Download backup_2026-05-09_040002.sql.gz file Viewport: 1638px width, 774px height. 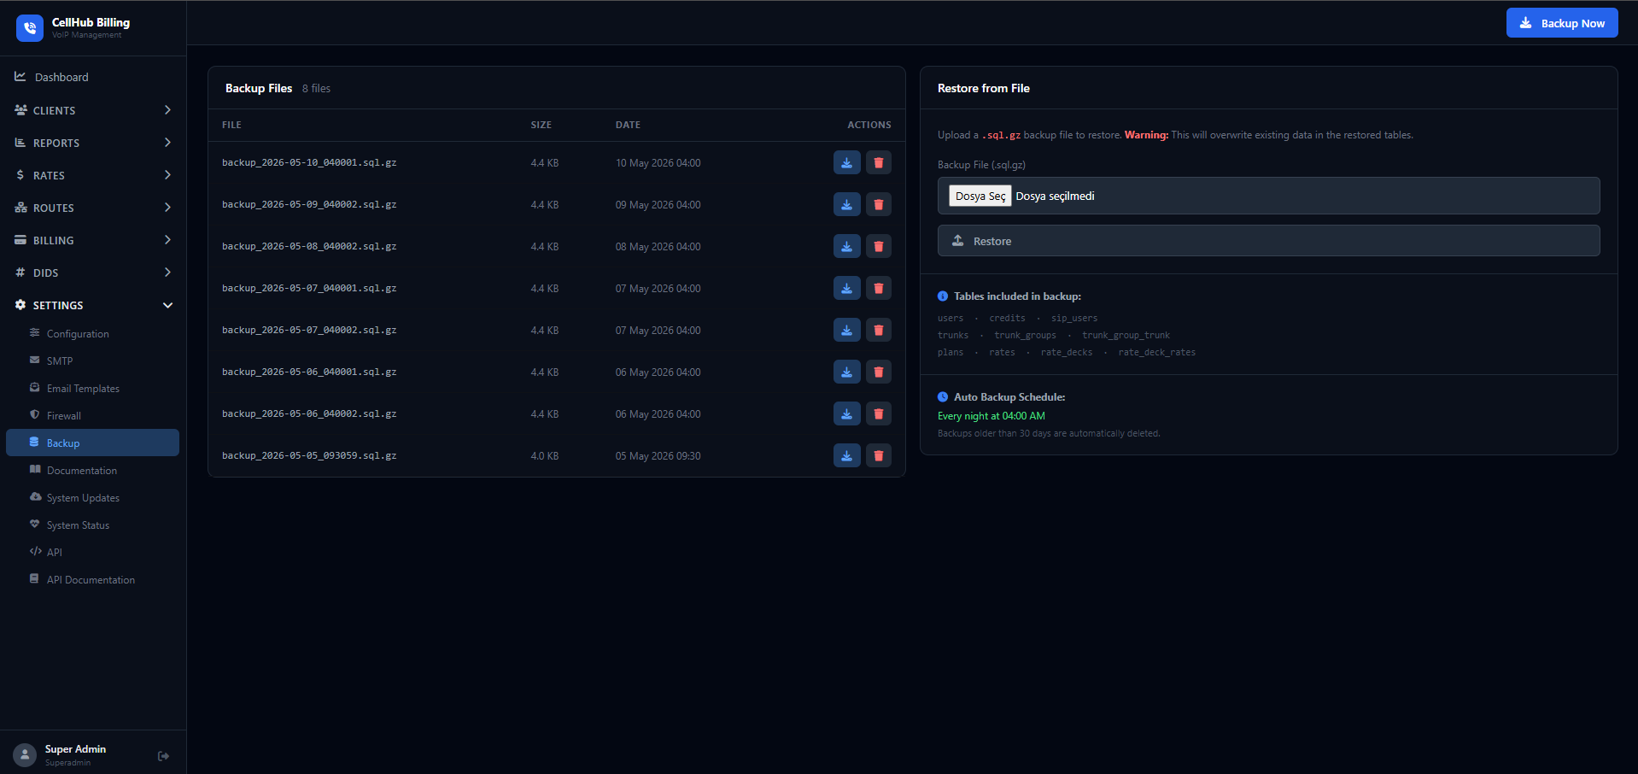coord(846,204)
